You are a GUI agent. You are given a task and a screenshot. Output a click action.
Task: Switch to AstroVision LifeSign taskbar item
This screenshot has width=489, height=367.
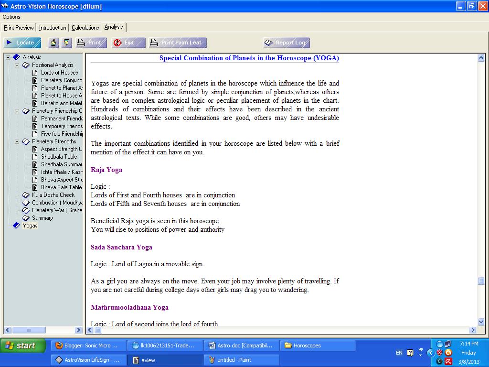89,360
